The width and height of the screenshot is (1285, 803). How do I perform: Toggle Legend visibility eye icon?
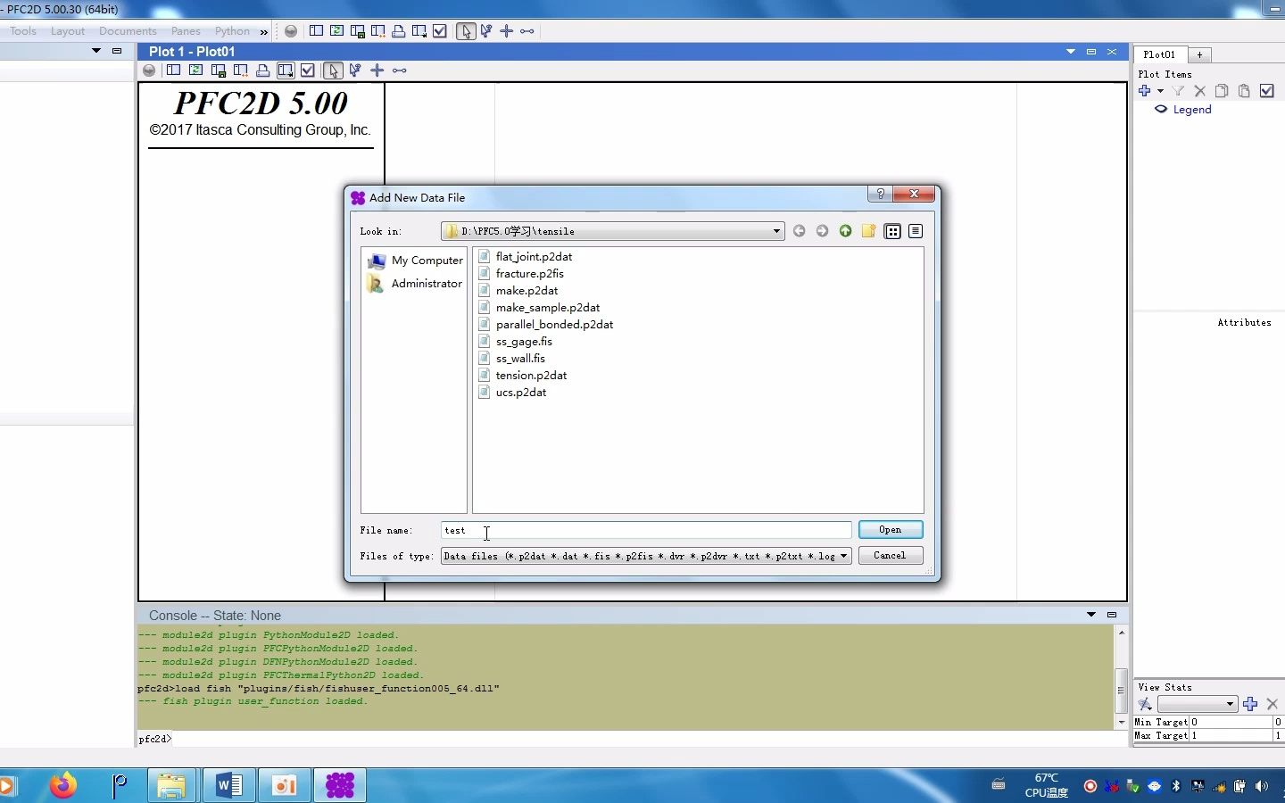pyautogui.click(x=1161, y=110)
